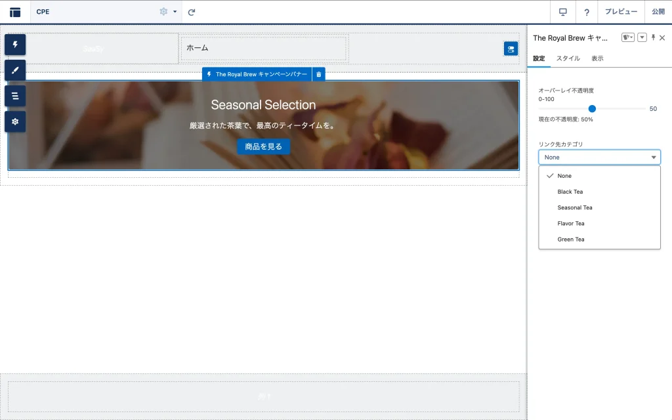The height and width of the screenshot is (420, 672).
Task: Open the help question mark icon
Action: coord(587,12)
